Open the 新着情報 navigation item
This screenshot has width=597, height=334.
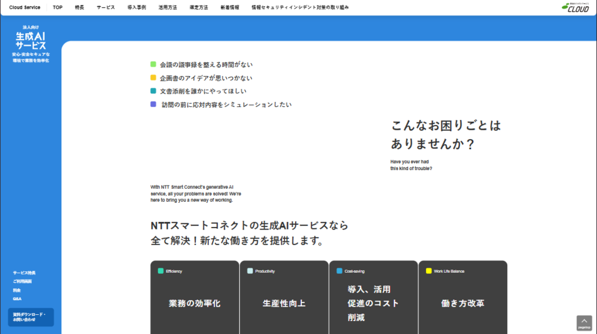click(x=230, y=7)
